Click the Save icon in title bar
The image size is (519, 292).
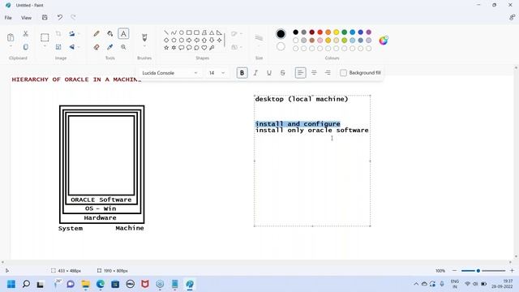tap(45, 18)
